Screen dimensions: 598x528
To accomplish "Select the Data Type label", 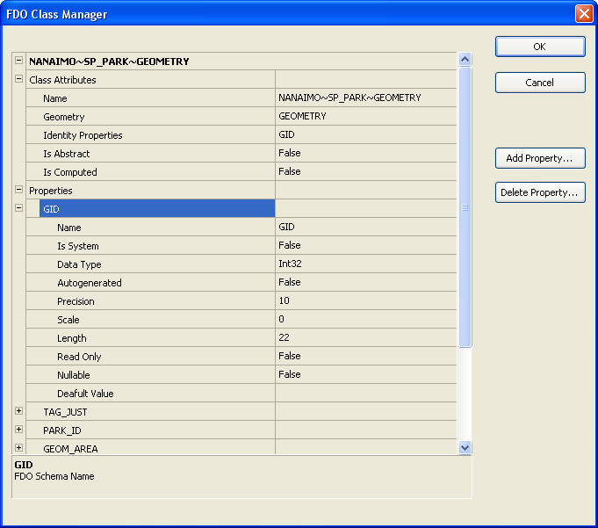I will tap(79, 264).
